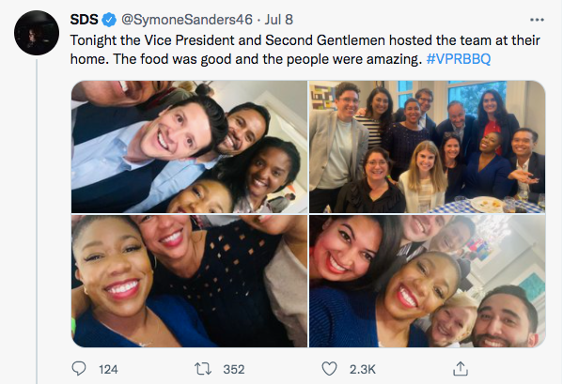The width and height of the screenshot is (563, 384).
Task: Like the tweet with heart icon
Action: point(329,369)
